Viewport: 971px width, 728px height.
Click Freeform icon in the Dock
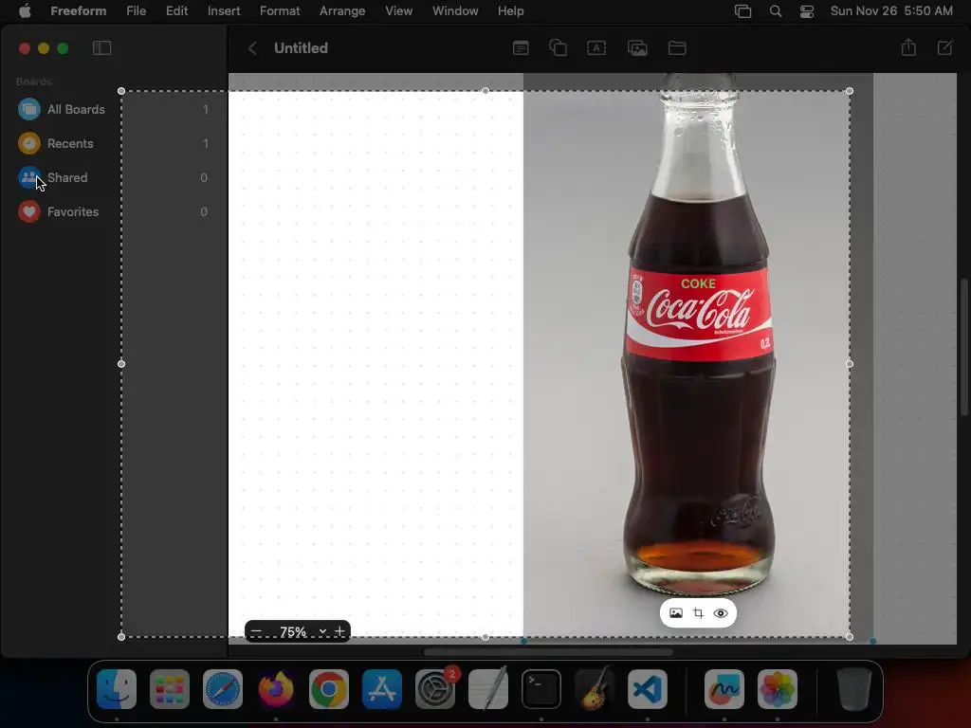724,689
